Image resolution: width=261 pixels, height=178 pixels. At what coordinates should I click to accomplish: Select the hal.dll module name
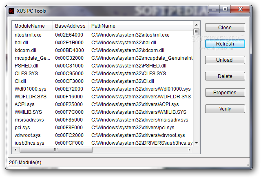tap(21, 43)
